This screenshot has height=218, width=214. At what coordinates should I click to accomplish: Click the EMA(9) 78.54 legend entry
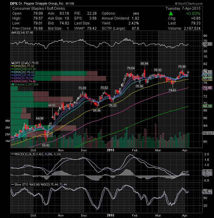click(x=22, y=78)
